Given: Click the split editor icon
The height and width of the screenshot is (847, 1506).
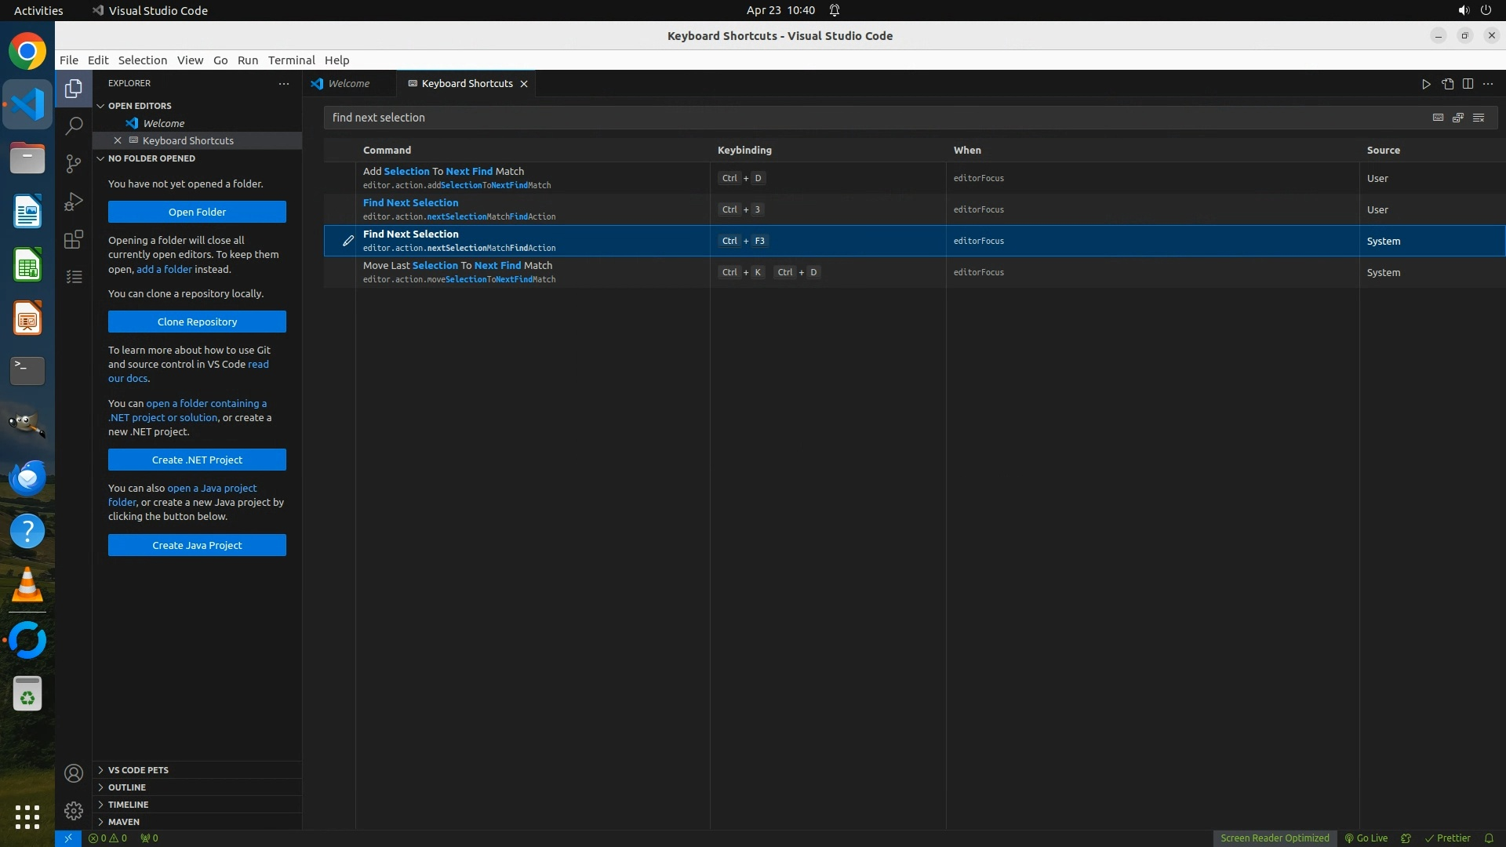Looking at the screenshot, I should (1468, 84).
